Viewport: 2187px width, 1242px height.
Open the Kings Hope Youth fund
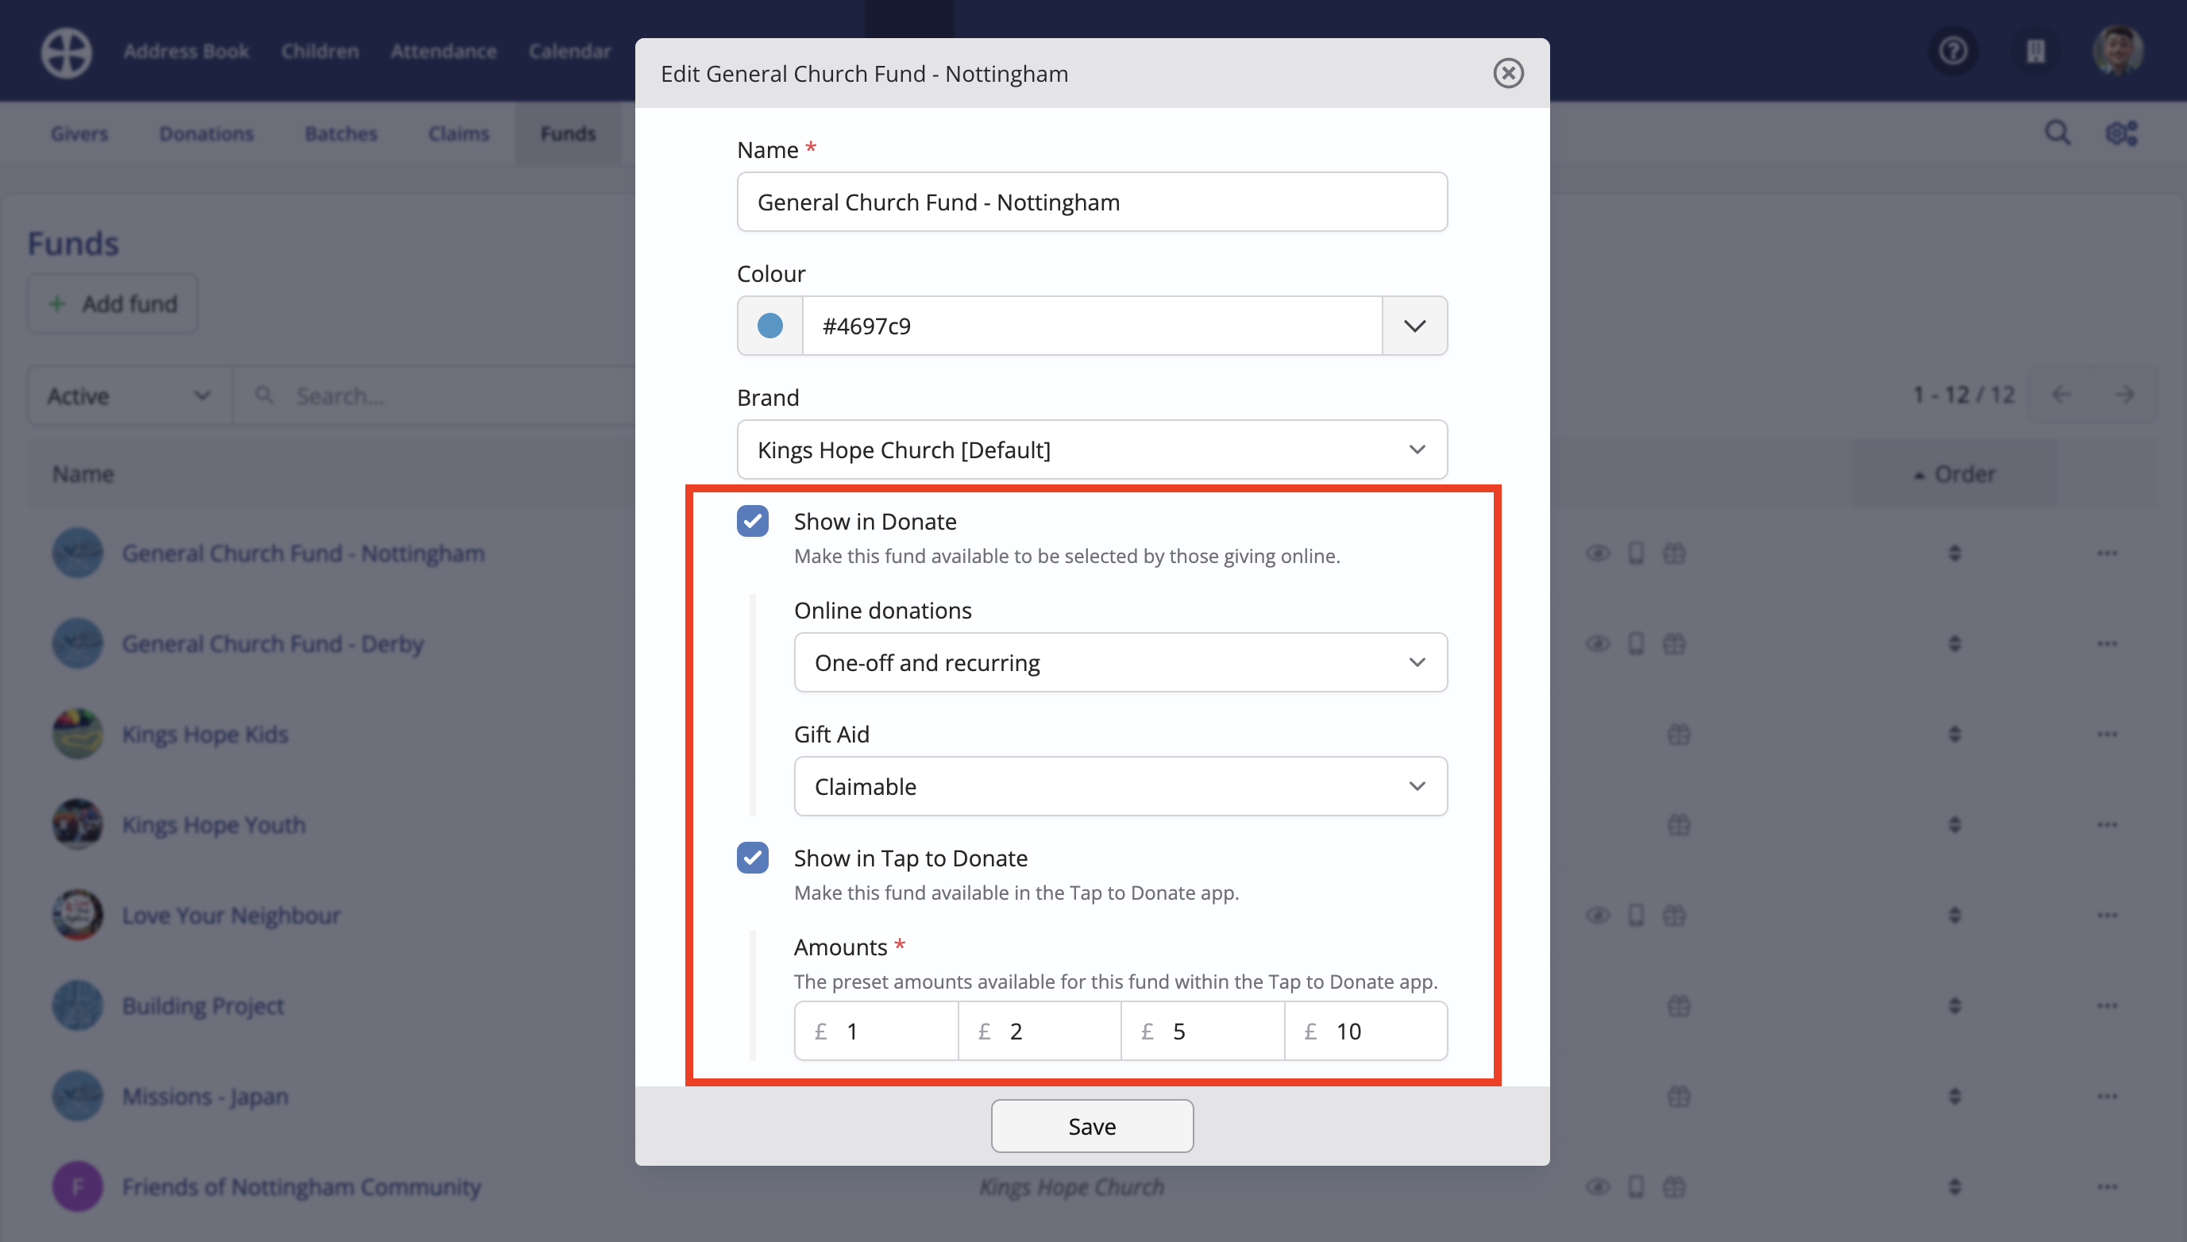coord(214,825)
